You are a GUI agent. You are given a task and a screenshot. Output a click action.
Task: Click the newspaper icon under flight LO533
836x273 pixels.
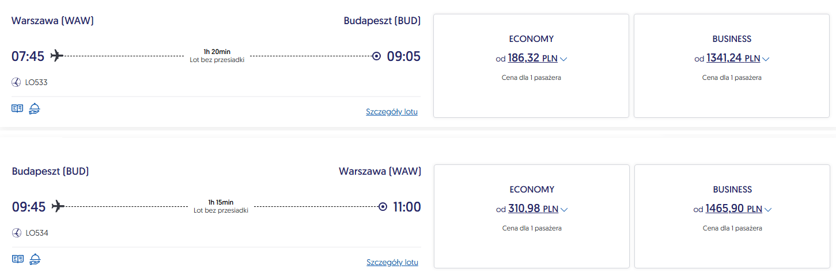[17, 109]
